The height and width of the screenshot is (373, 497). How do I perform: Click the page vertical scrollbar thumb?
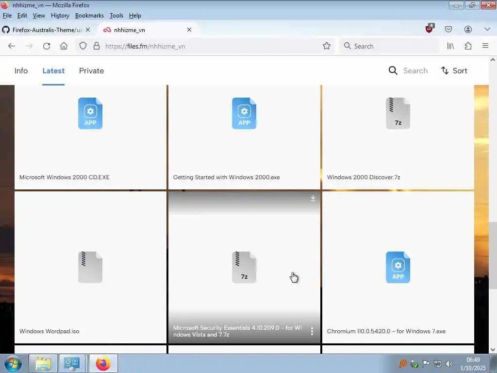[x=493, y=255]
